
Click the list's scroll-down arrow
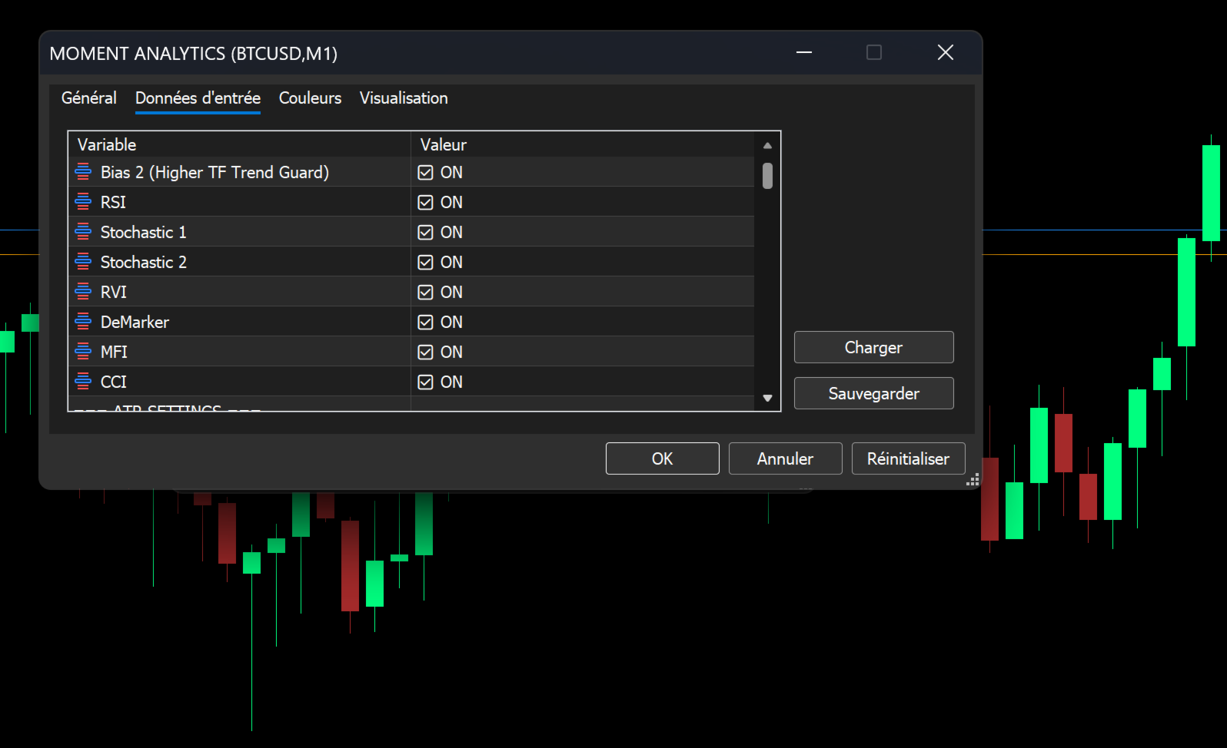pos(767,398)
